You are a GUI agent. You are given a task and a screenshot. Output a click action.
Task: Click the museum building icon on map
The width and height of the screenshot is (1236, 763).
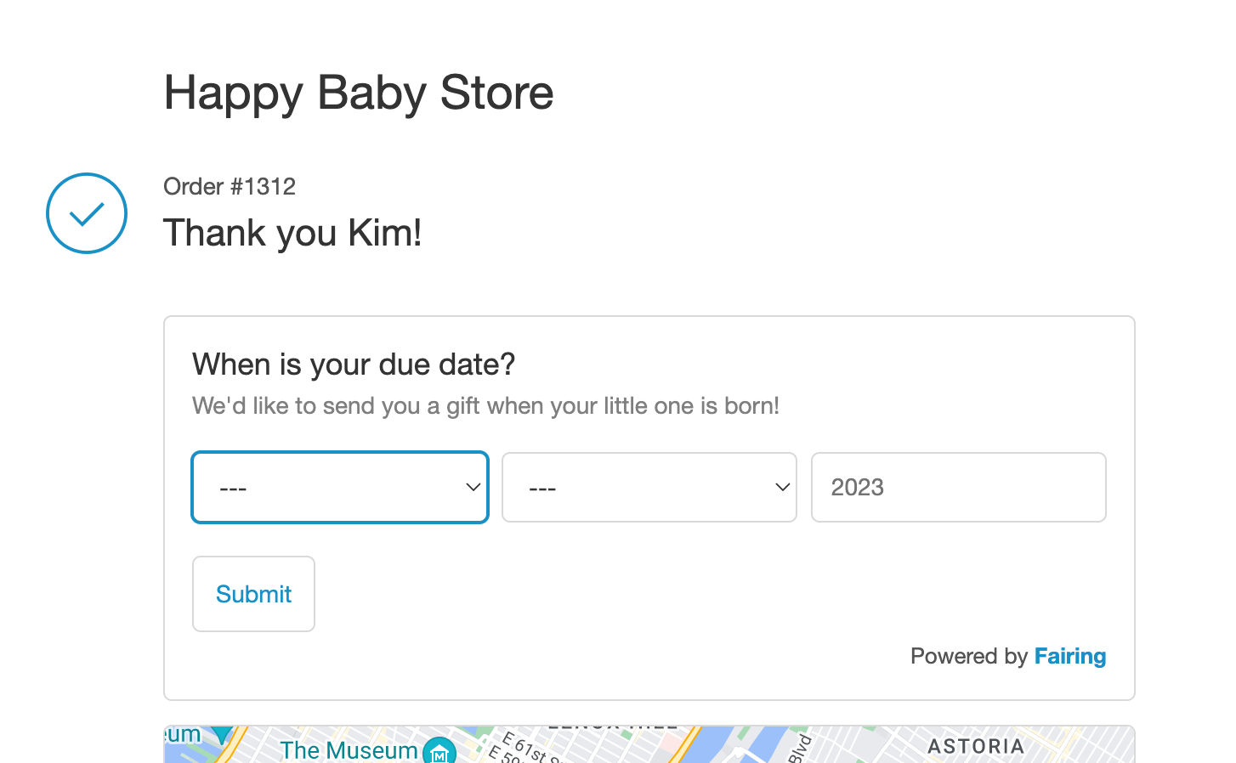439,751
